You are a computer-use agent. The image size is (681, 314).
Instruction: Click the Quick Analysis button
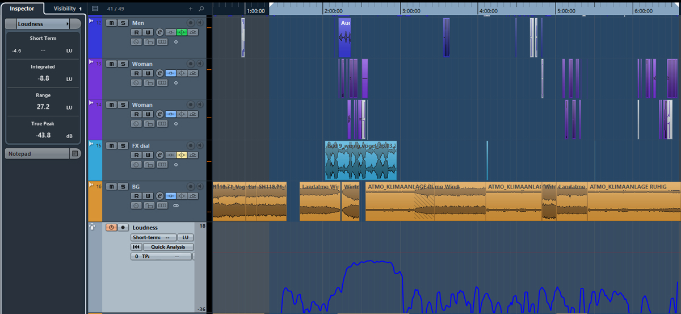[x=168, y=247]
